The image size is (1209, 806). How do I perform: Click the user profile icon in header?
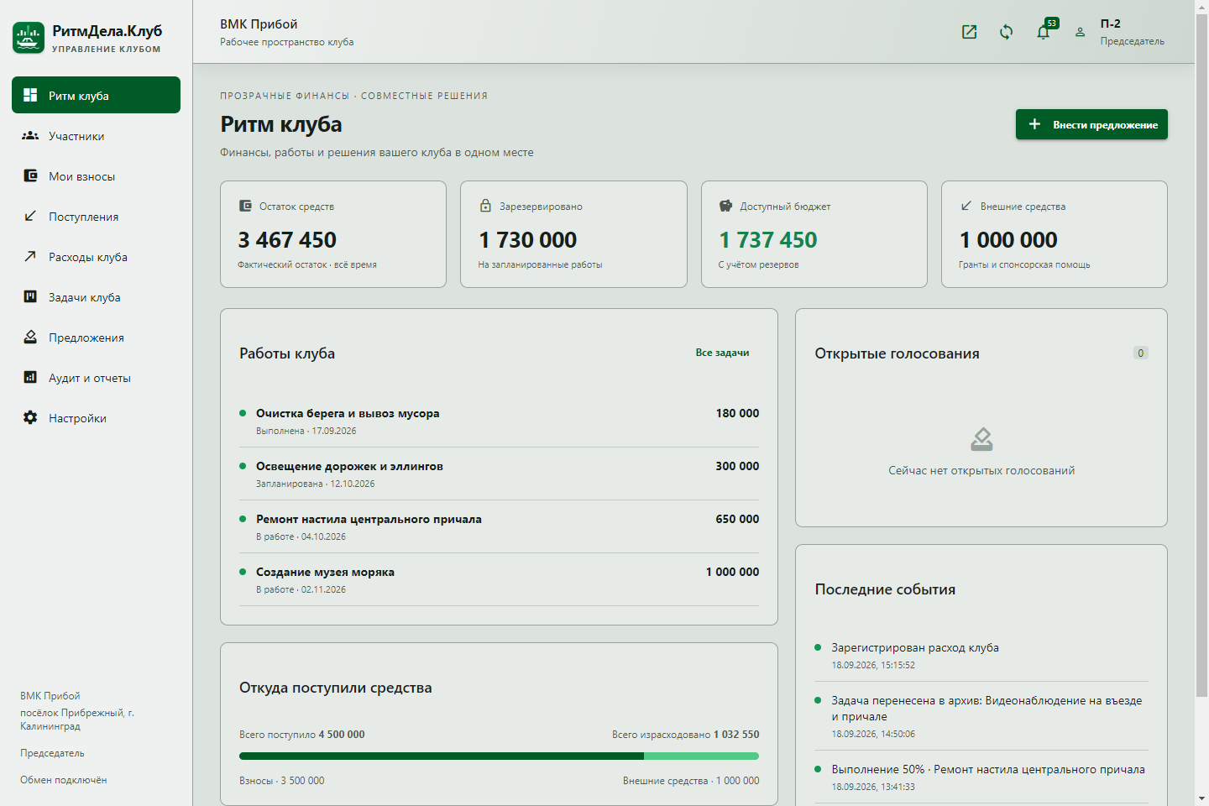point(1081,32)
